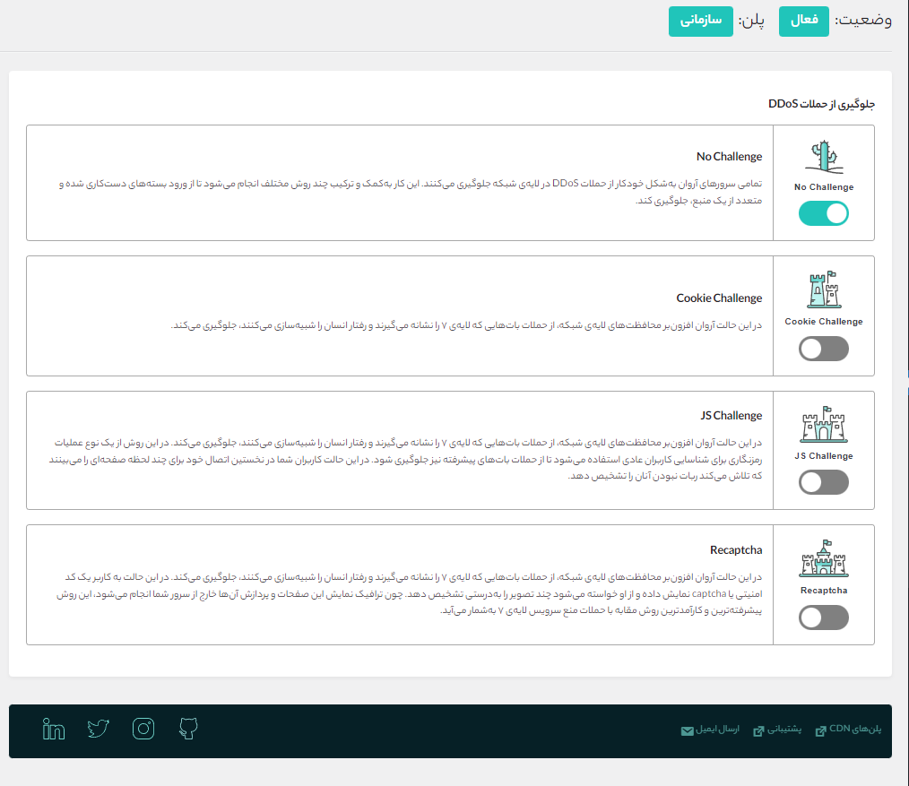Screen dimensions: 909x786
Task: Click the Recaptcha description heading
Action: click(x=735, y=549)
